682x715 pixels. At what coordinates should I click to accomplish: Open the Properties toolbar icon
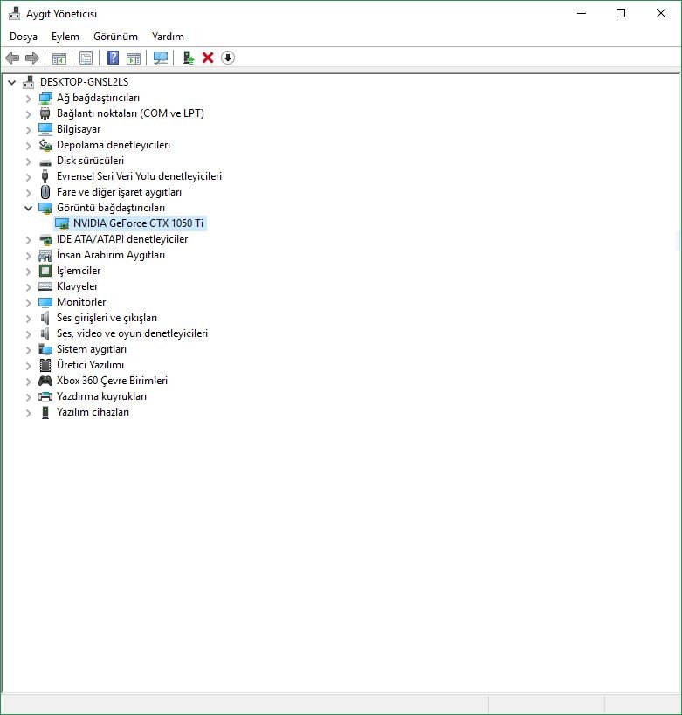86,58
